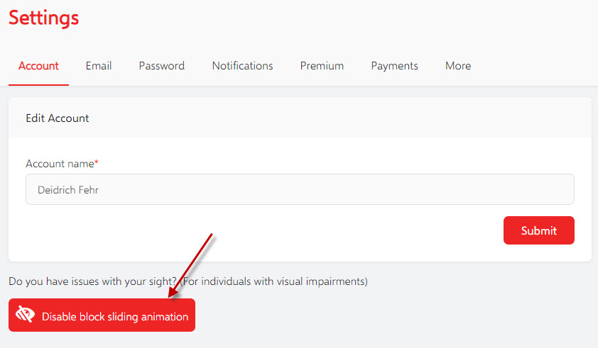Place cursor after Deidrich Fehr text
The image size is (598, 348).
pos(99,190)
